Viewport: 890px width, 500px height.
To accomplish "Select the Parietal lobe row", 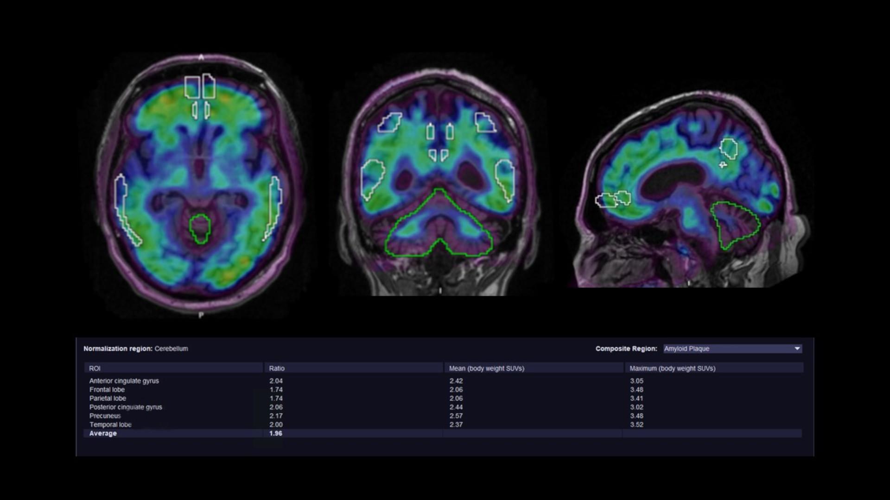I will (x=107, y=398).
